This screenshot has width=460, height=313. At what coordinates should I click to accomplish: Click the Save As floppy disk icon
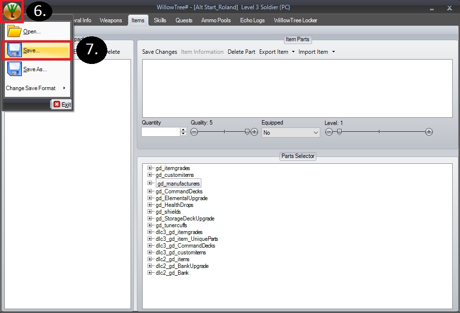15,69
